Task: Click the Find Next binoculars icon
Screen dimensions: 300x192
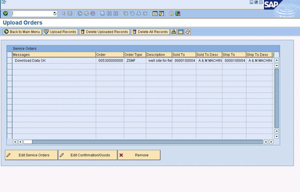Action: (x=115, y=13)
